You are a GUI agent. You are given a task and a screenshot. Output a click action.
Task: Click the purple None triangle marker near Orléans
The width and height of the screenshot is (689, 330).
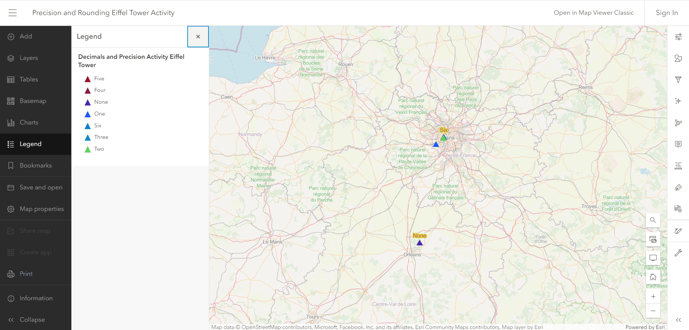(x=420, y=243)
